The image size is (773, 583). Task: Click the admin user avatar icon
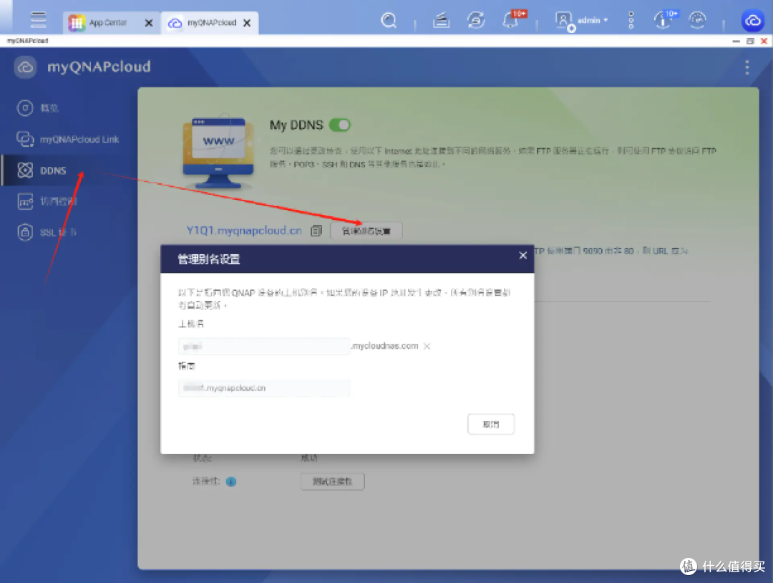(564, 21)
